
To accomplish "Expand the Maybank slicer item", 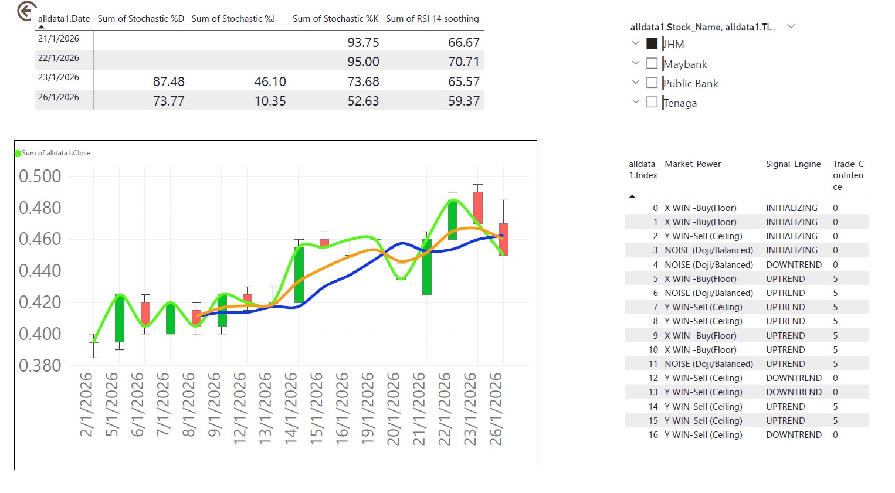I will pyautogui.click(x=635, y=63).
